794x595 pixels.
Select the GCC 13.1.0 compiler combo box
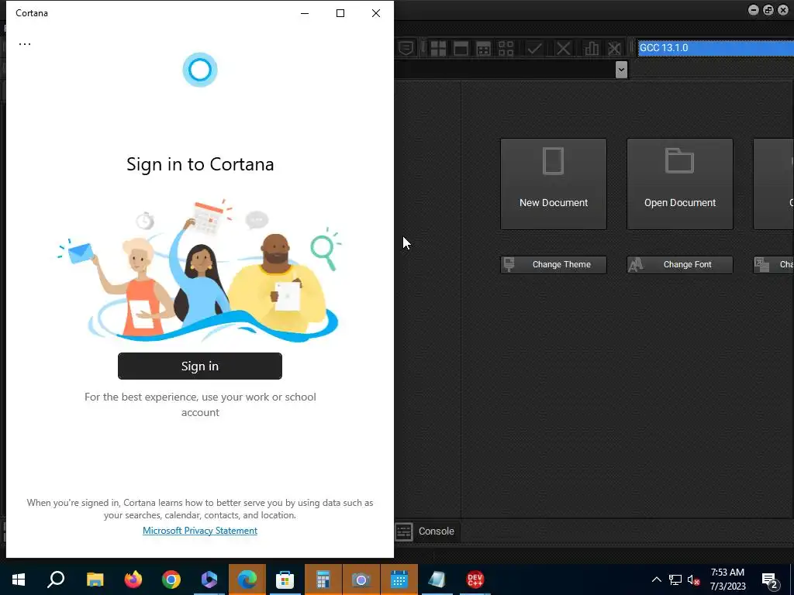pos(716,47)
